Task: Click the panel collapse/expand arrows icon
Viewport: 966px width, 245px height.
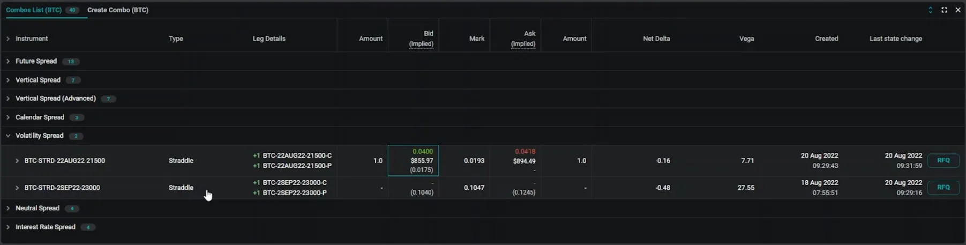Action: 931,10
